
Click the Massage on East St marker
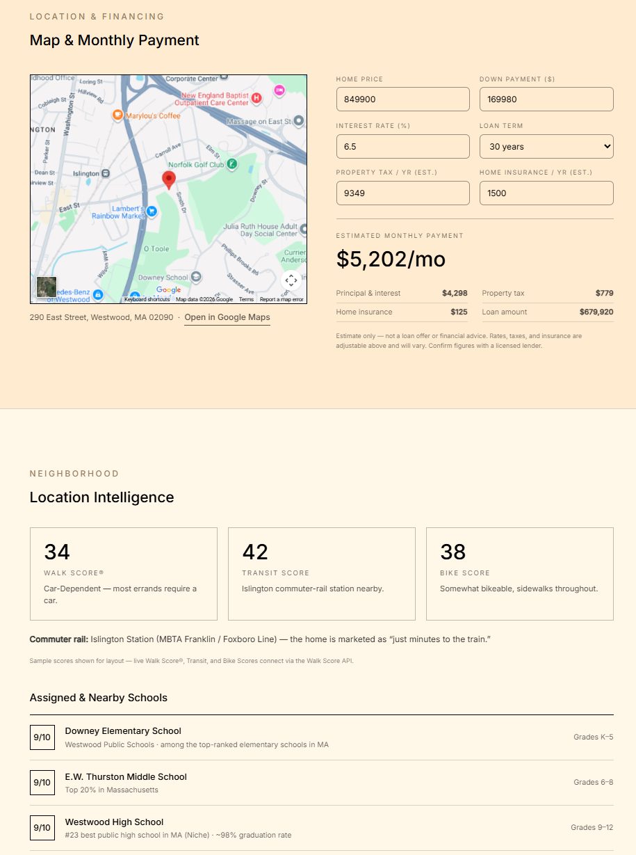click(x=299, y=121)
